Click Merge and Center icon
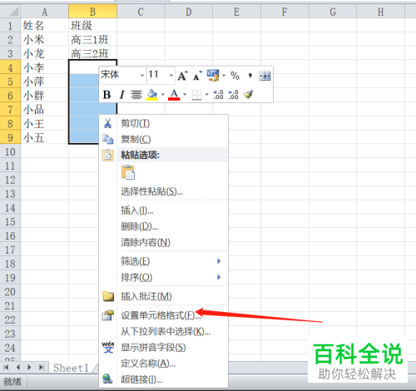 [265, 76]
